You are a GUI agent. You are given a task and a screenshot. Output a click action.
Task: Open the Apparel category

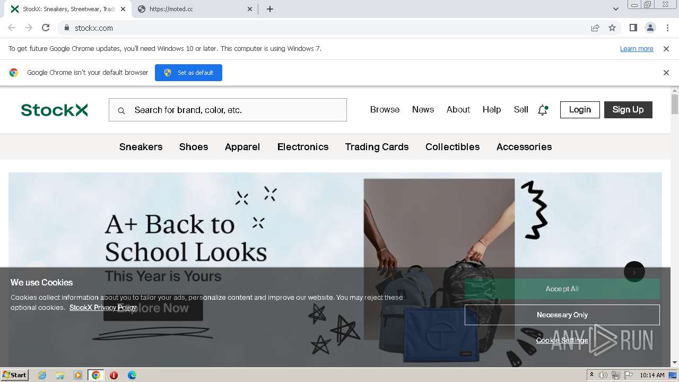click(x=242, y=147)
